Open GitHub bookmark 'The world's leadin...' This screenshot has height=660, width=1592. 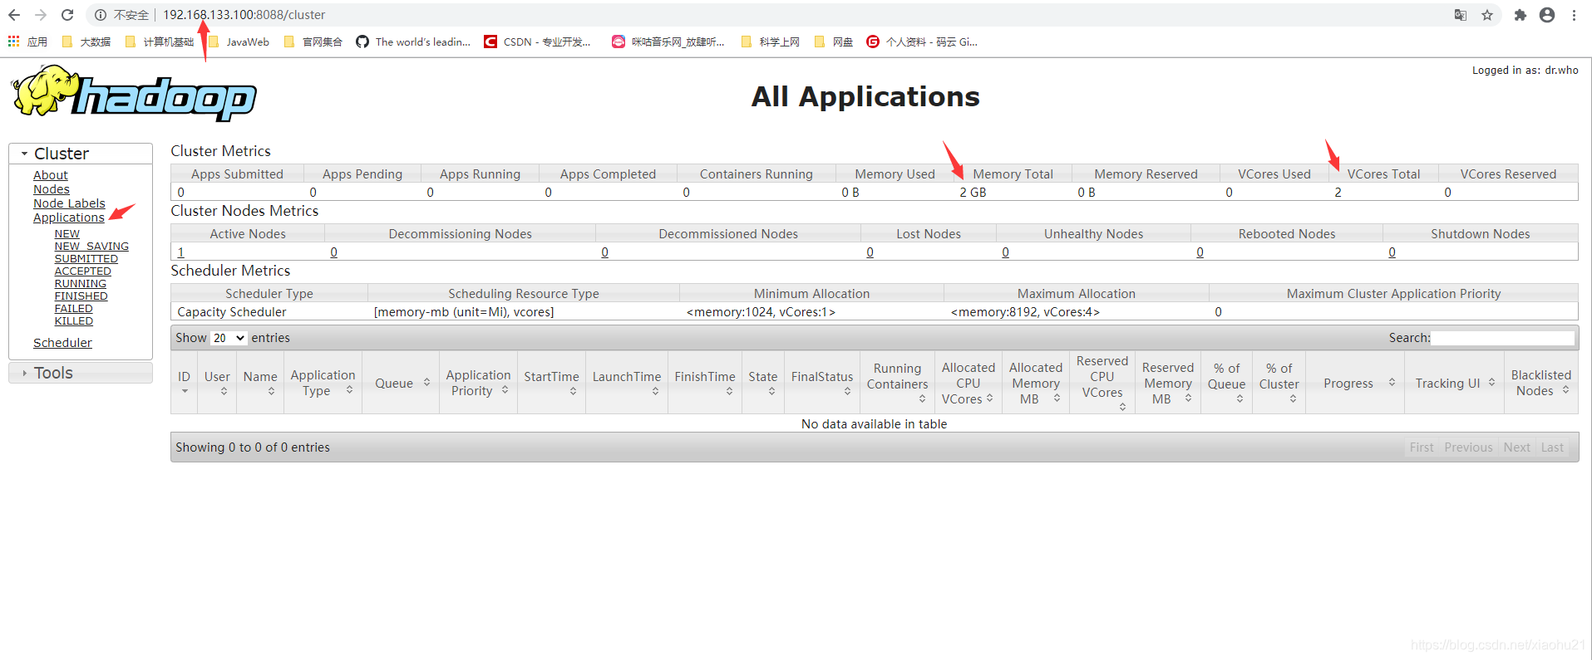413,42
